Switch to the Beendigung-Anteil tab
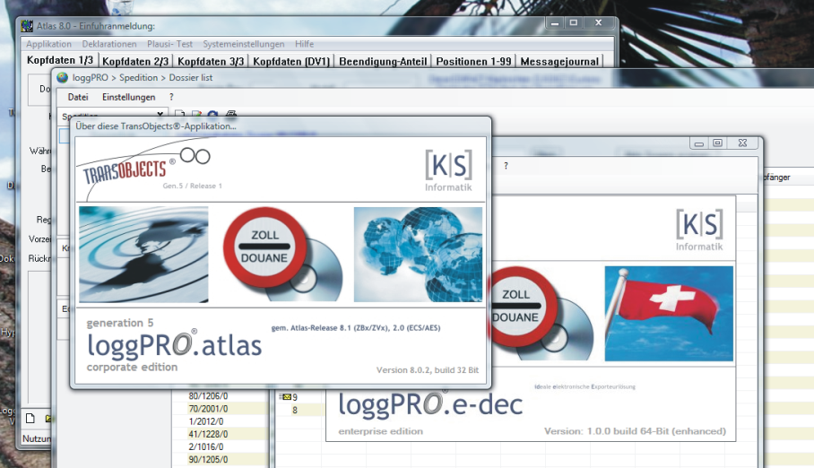814x468 pixels. pos(383,61)
